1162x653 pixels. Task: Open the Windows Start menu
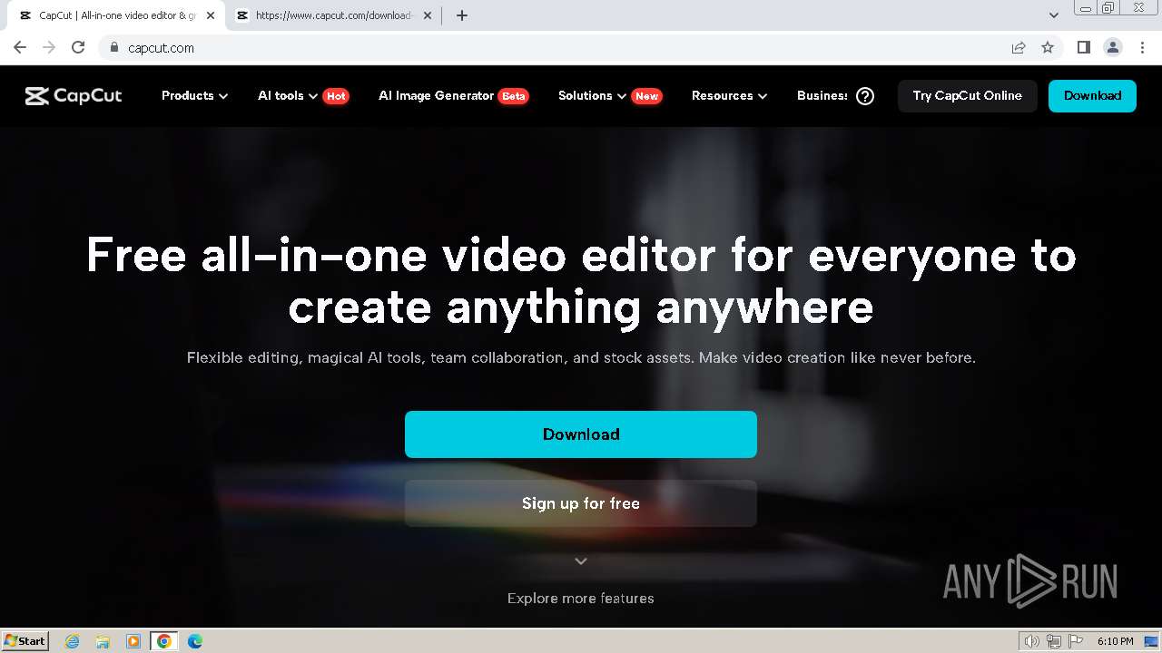(x=25, y=641)
